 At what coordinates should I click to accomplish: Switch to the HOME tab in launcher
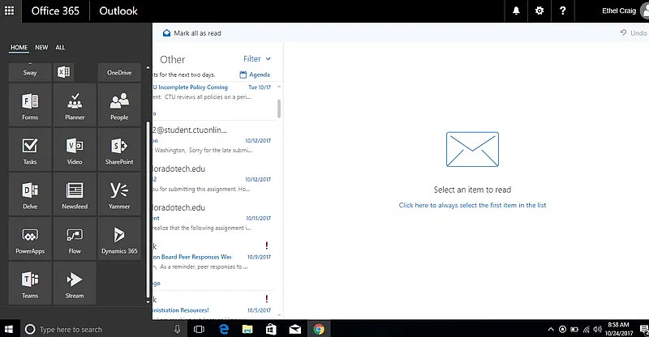coord(19,48)
